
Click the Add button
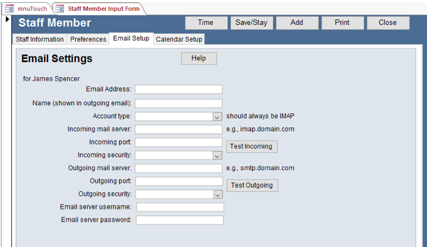pos(297,23)
